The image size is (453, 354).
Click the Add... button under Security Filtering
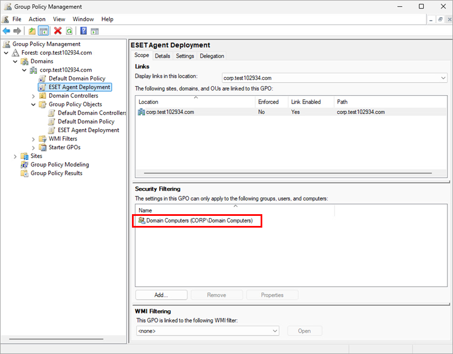161,295
